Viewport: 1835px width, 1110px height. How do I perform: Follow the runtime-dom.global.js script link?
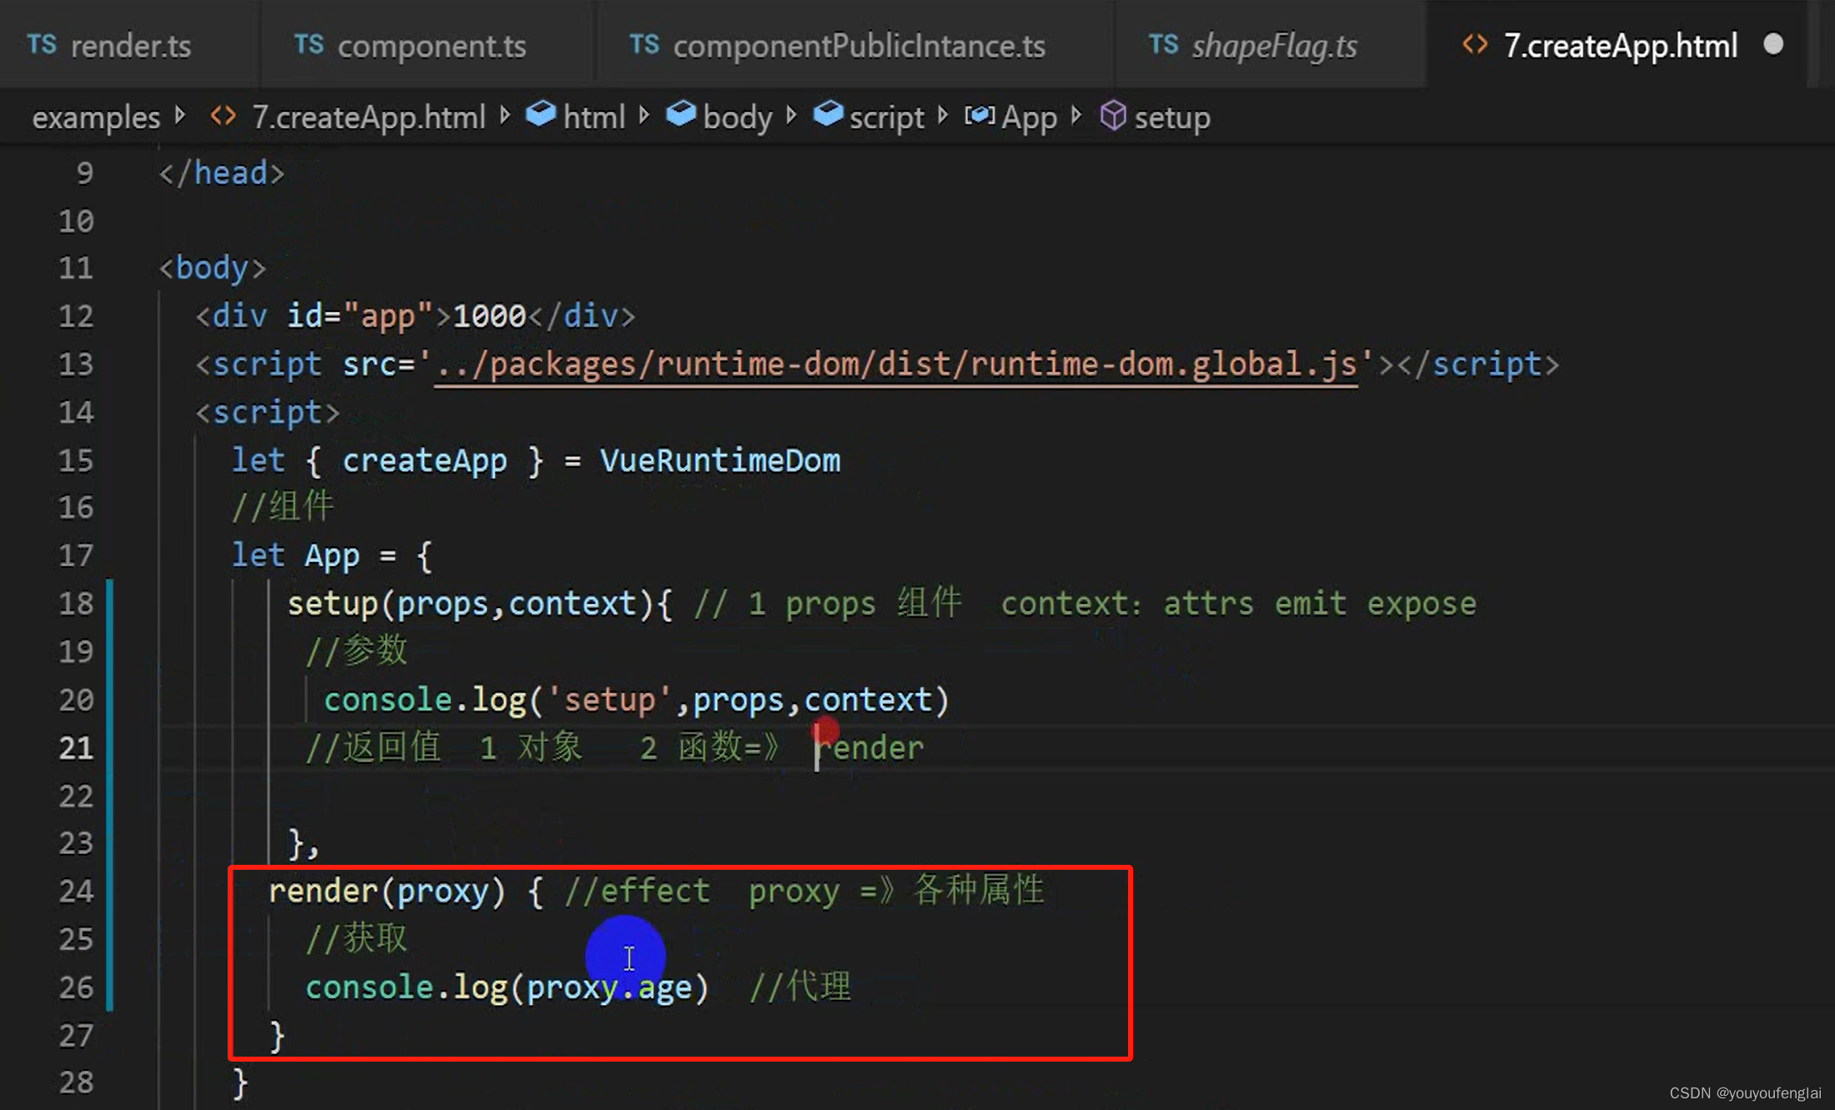(x=897, y=364)
